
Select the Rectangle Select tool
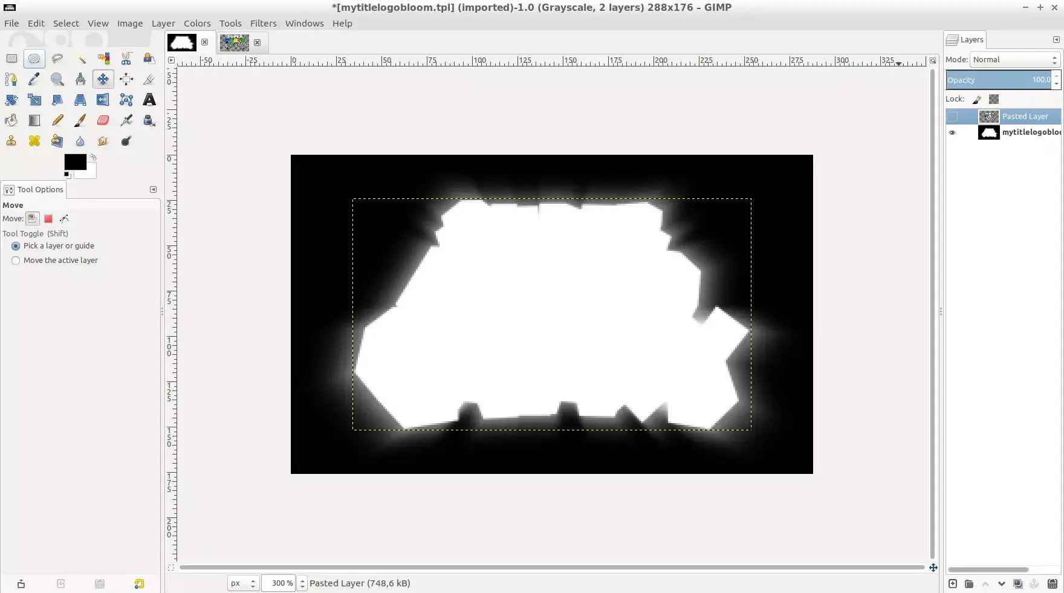[11, 59]
